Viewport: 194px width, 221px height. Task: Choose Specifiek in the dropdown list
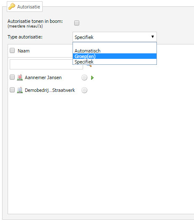tap(115, 62)
